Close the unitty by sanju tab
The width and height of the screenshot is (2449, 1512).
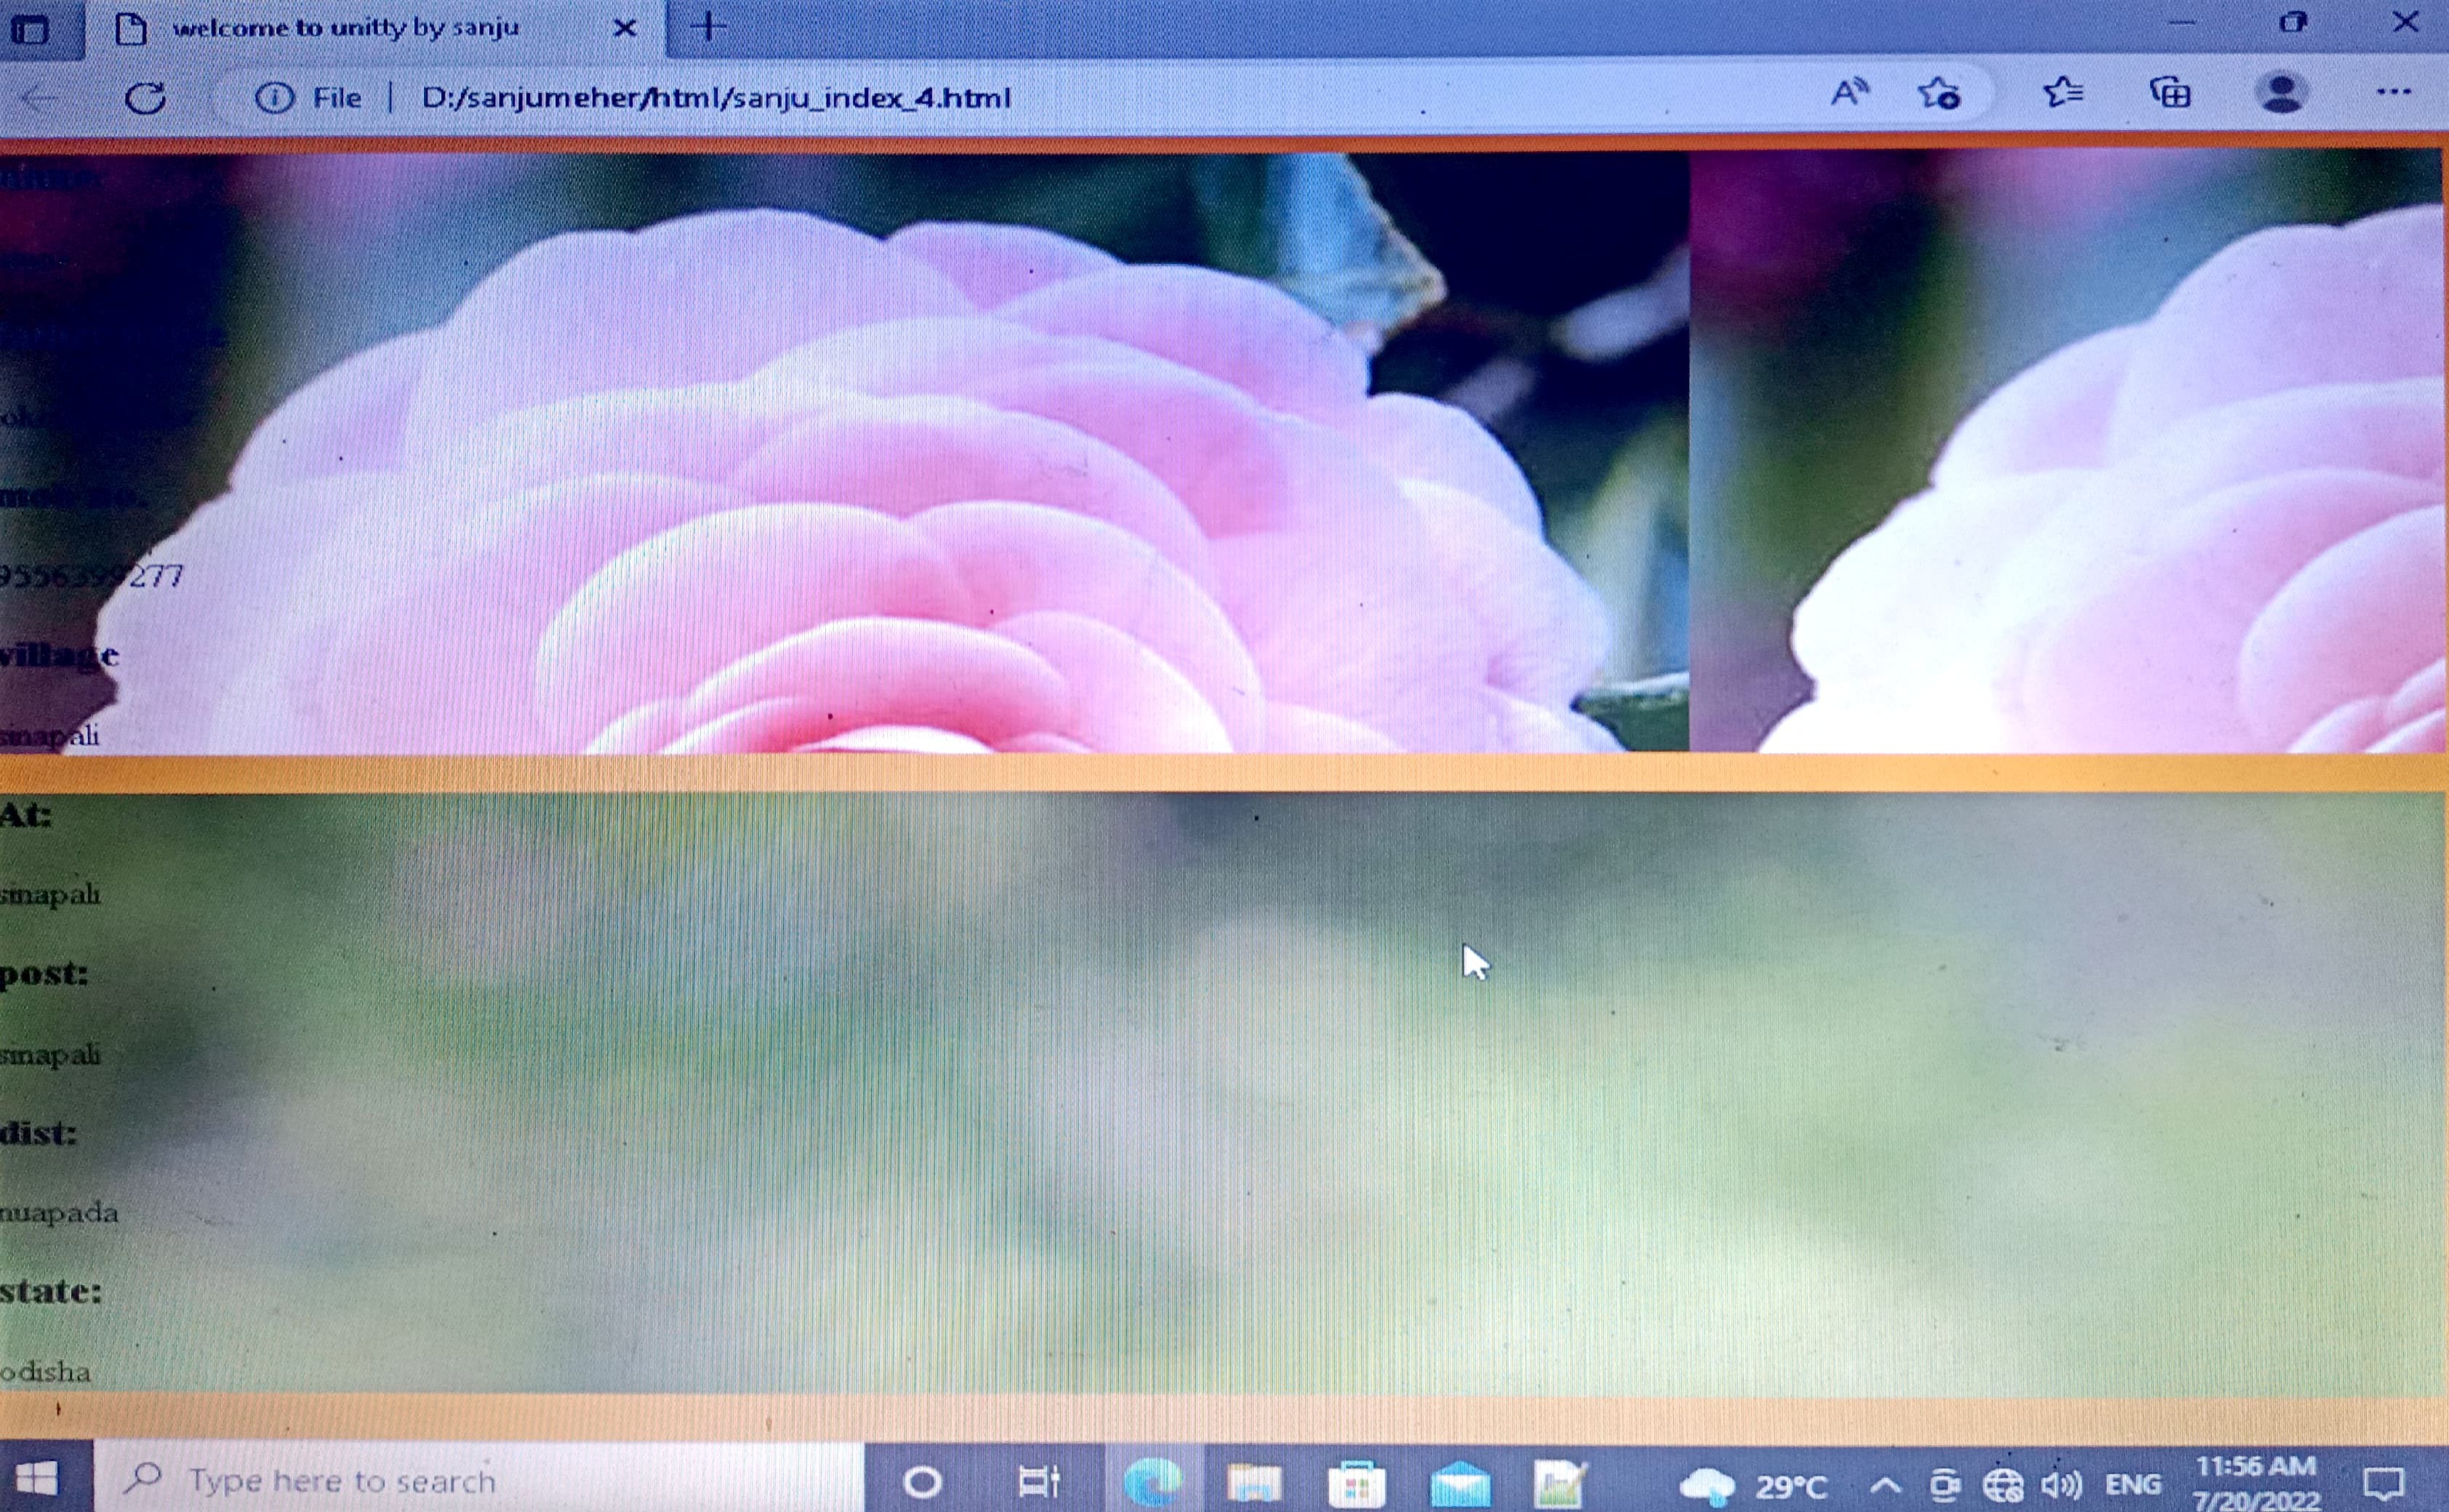(x=624, y=29)
